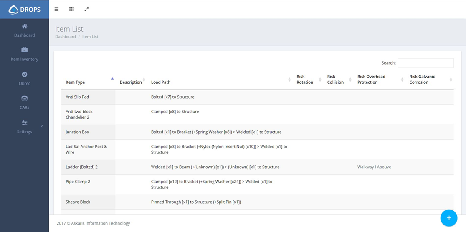Select the Obrec checkmark icon
The height and width of the screenshot is (232, 466).
(x=24, y=74)
